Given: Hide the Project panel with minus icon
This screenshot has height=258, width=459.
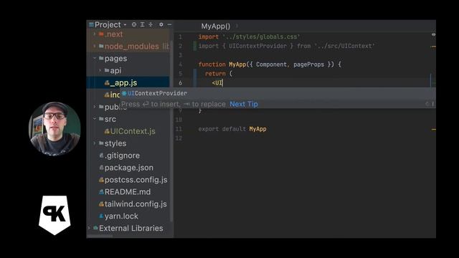Looking at the screenshot, I should tap(169, 24).
